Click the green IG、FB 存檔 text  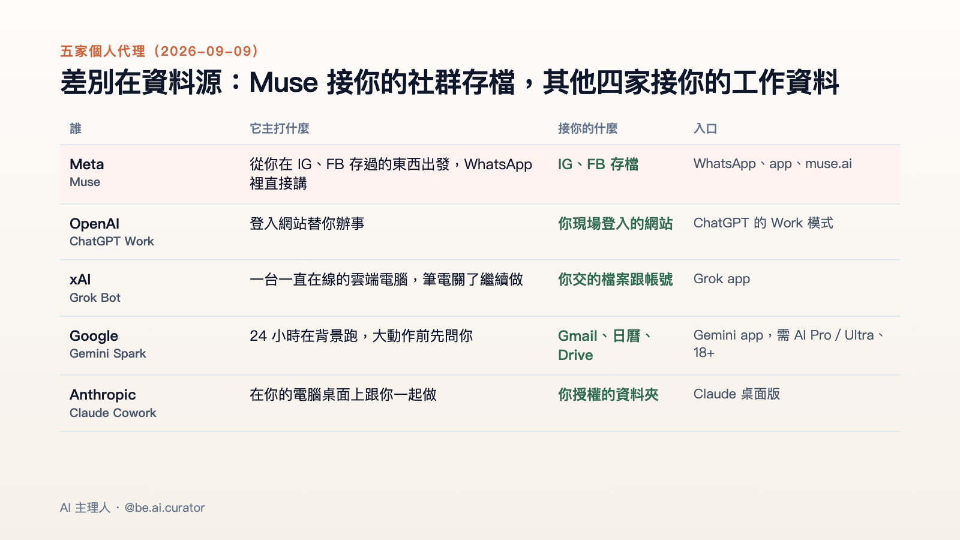pyautogui.click(x=598, y=164)
